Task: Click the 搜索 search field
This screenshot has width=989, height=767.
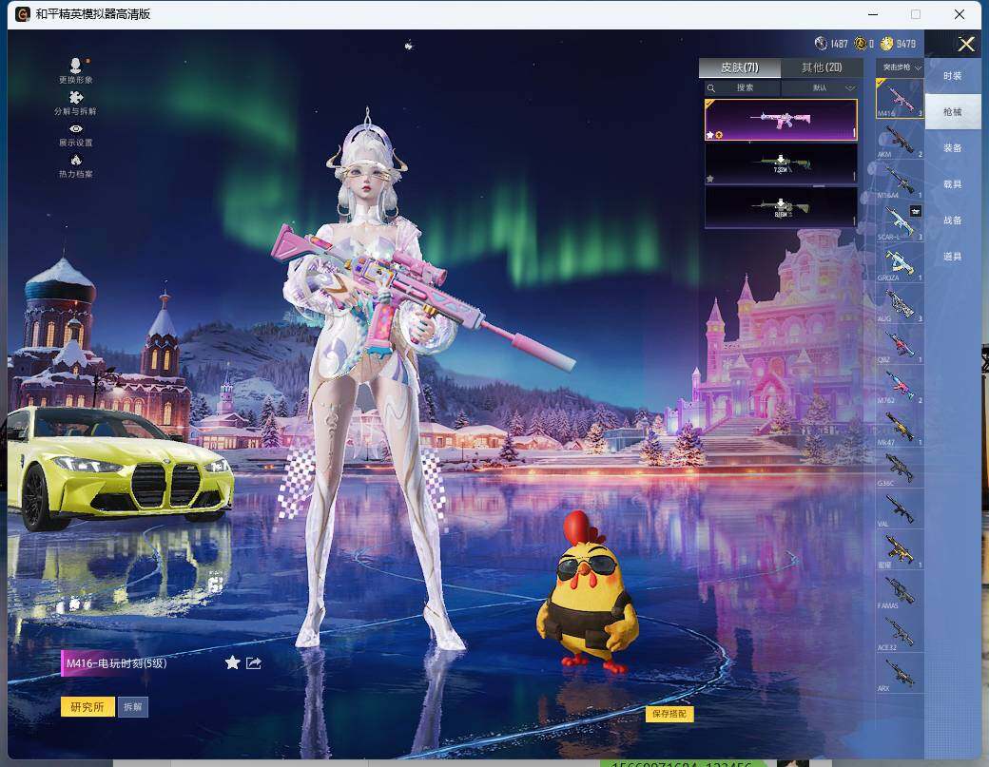Action: pos(743,87)
